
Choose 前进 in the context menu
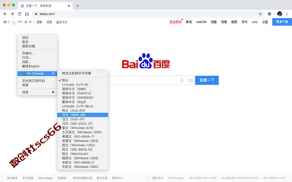37,42
